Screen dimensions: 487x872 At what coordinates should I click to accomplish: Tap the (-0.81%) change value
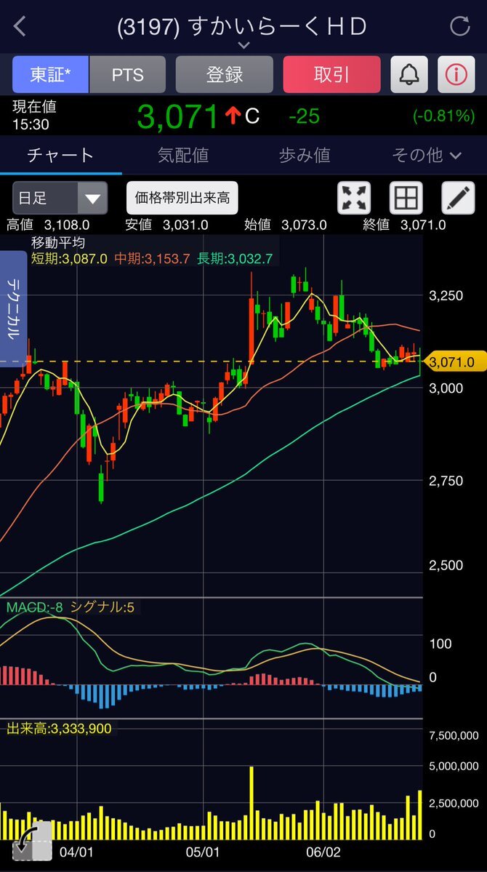(443, 116)
